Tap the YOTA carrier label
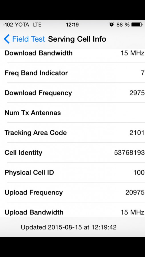145x257 pixels. click(x=22, y=25)
